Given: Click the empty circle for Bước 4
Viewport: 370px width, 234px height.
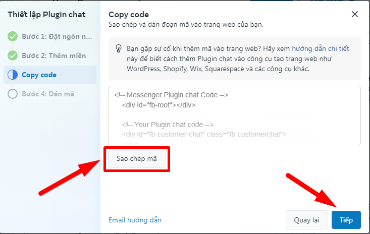Looking at the screenshot, I should (13, 94).
